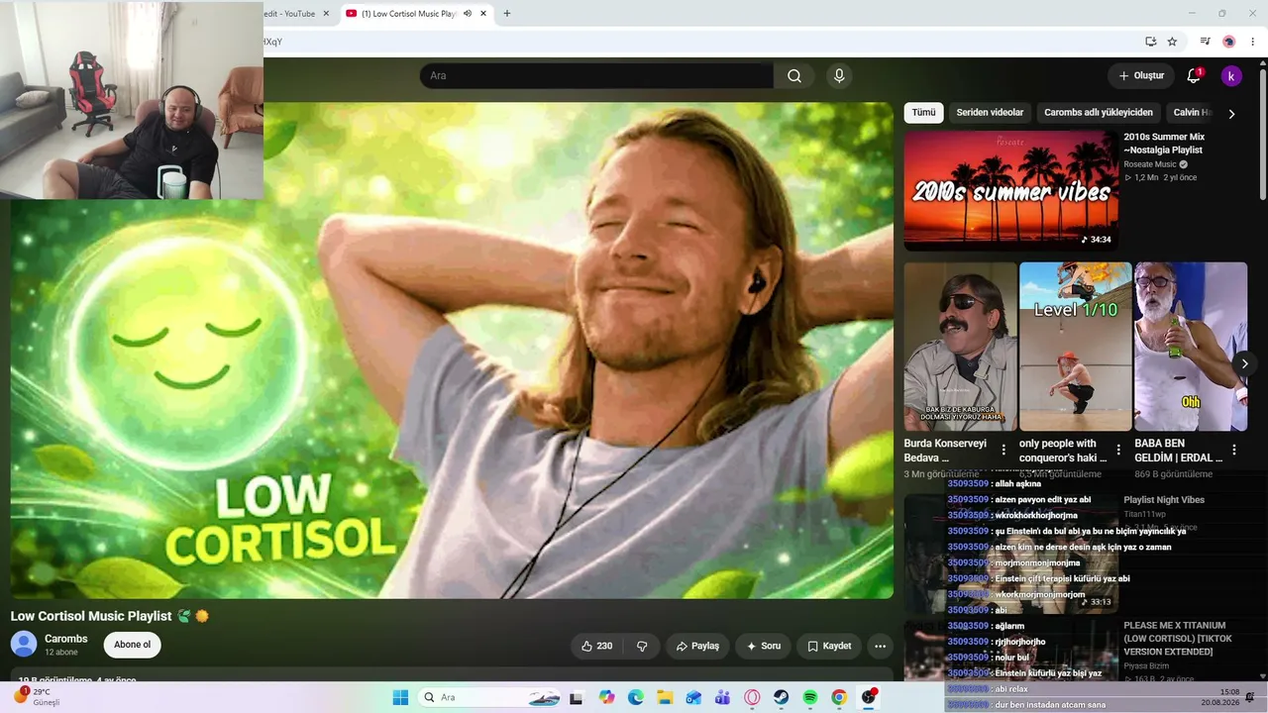
Task: Open OBS Studio from the taskbar
Action: pyautogui.click(x=869, y=697)
